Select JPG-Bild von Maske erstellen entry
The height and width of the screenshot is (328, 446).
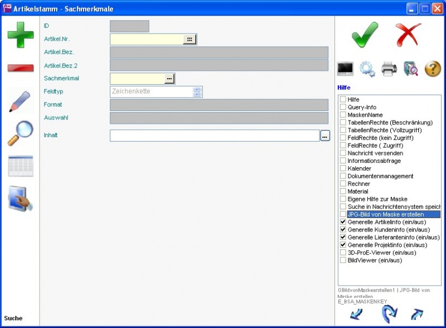pos(385,214)
